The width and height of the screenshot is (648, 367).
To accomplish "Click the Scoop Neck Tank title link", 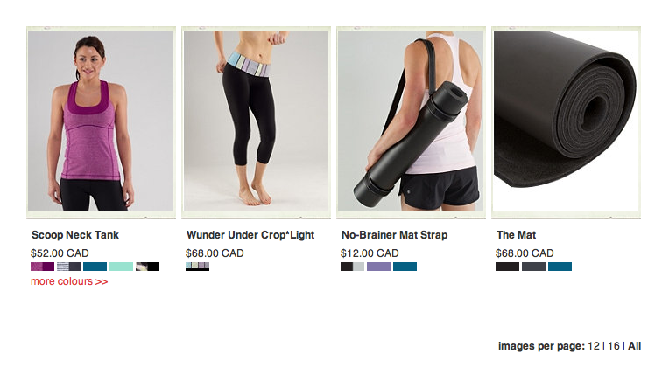I will pyautogui.click(x=75, y=235).
